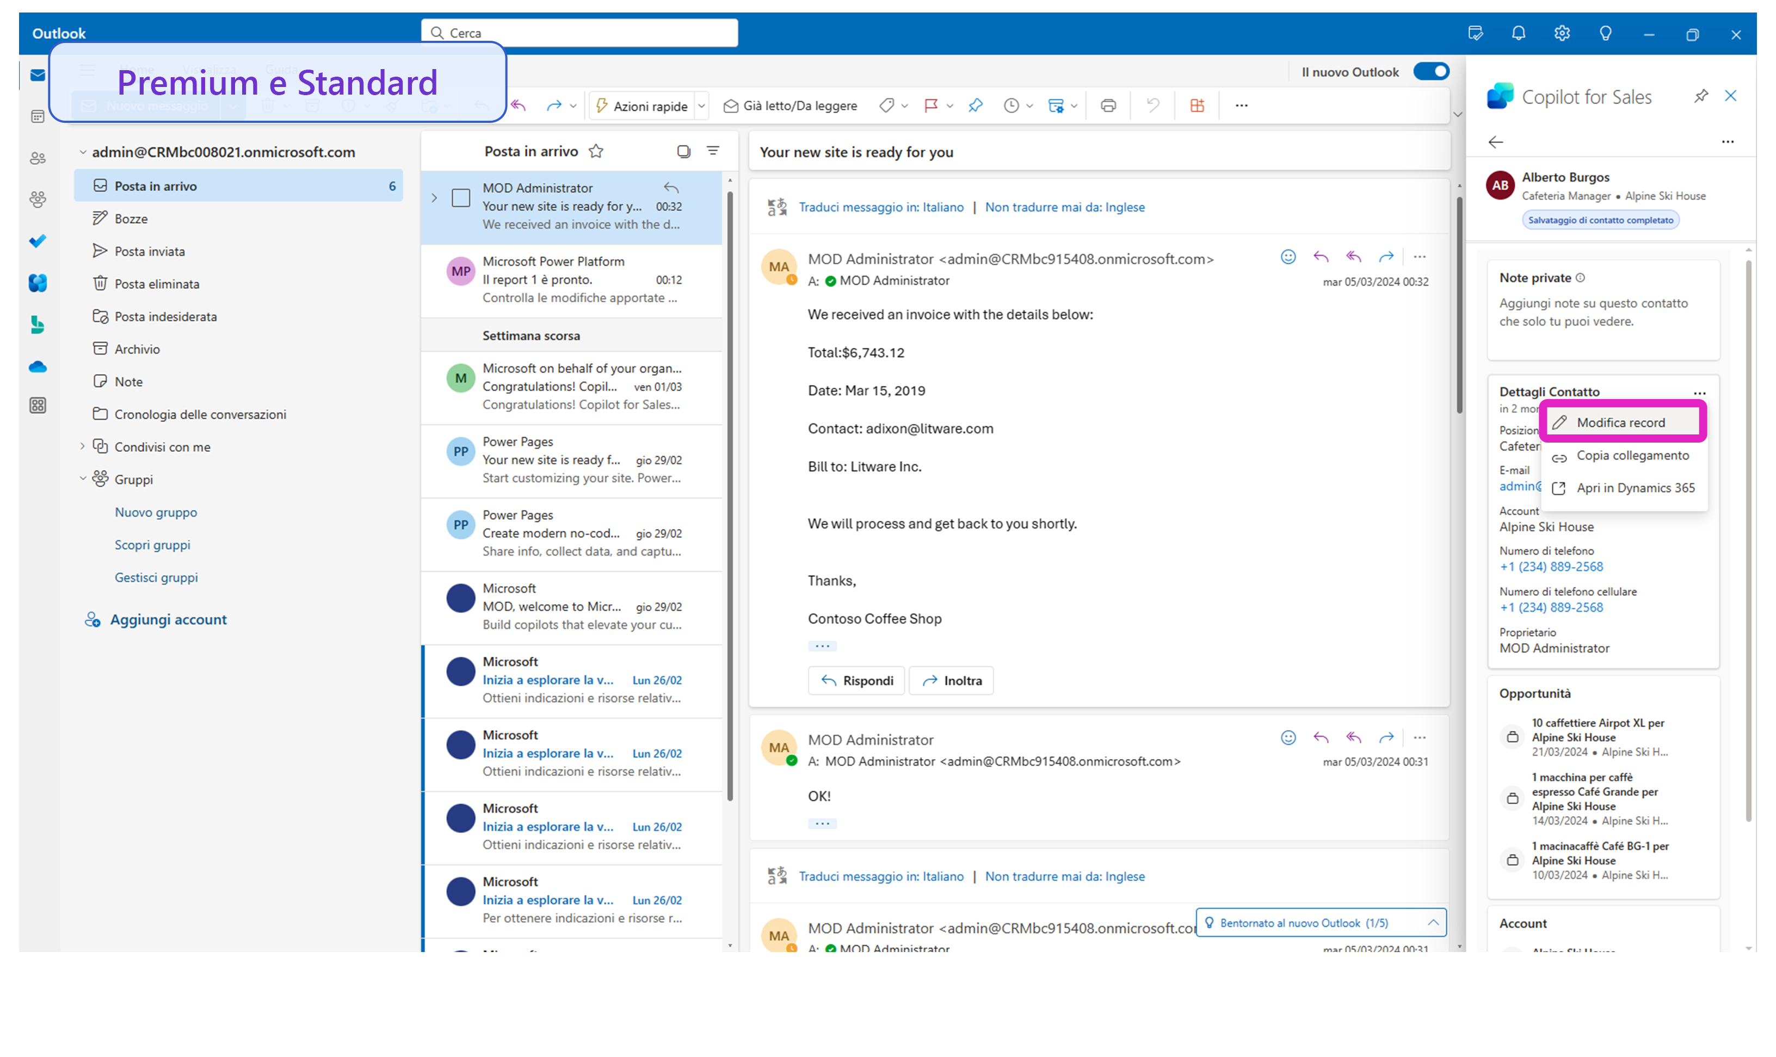Pin the current message using the pin icon

pyautogui.click(x=975, y=105)
